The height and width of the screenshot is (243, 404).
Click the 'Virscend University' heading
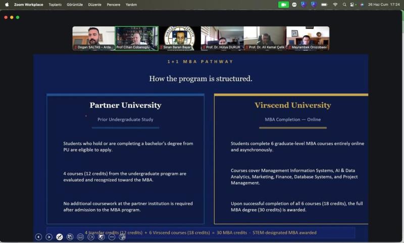[293, 105]
